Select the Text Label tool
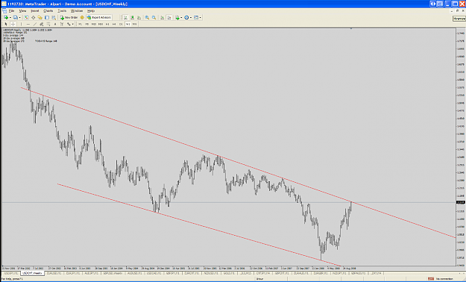The height and width of the screenshot is (282, 466). [62, 24]
